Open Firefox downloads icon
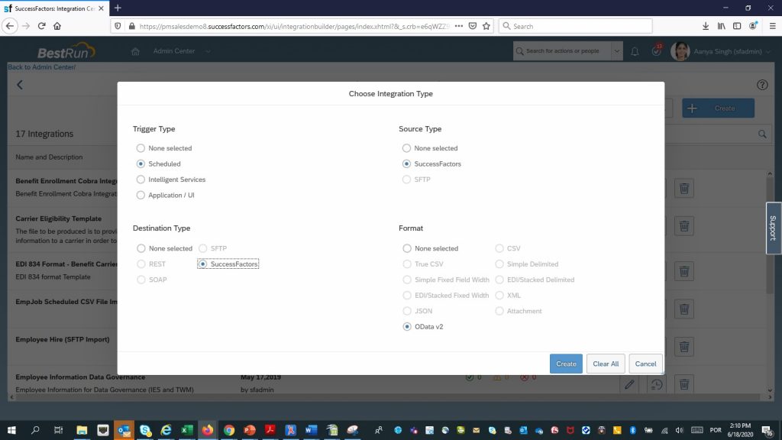The height and width of the screenshot is (440, 782). (x=705, y=26)
